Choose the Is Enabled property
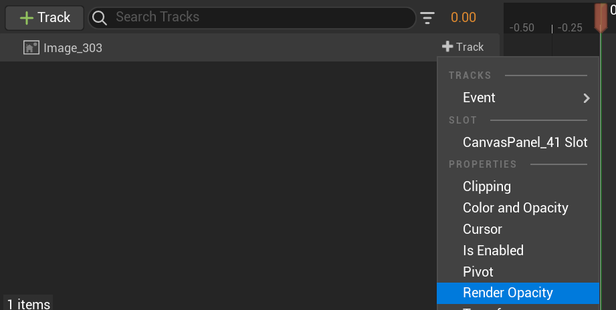The height and width of the screenshot is (310, 616). click(493, 251)
